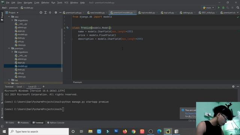
Task: Click the Run button next to main configuration
Action: pos(219,7)
